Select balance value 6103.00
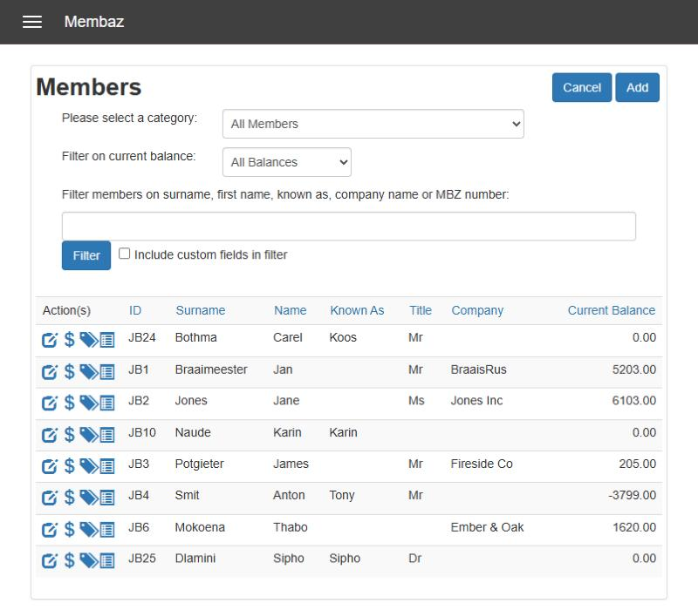This screenshot has height=610, width=698. coord(634,401)
